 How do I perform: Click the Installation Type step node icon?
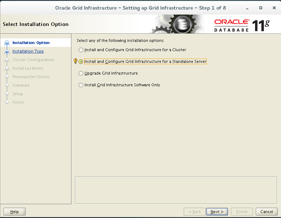[7, 51]
